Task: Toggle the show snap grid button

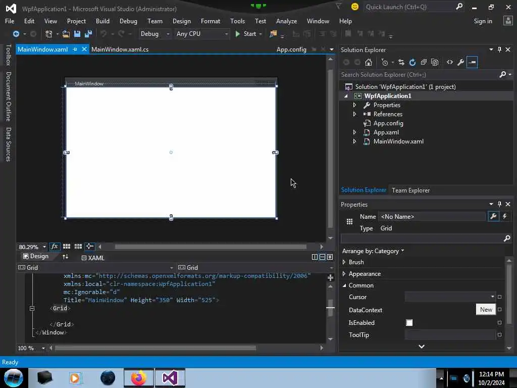Action: coord(67,247)
